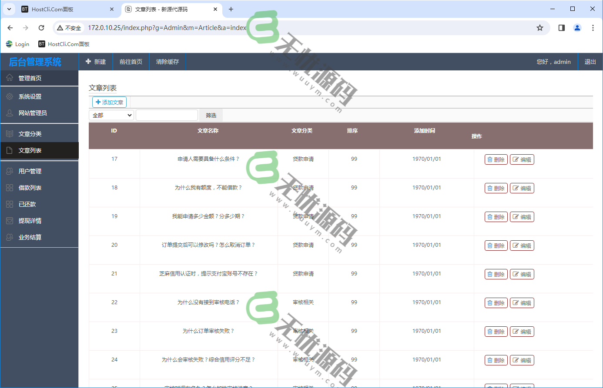Open 已还款 from the left menu
This screenshot has height=388, width=603.
(x=10, y=204)
